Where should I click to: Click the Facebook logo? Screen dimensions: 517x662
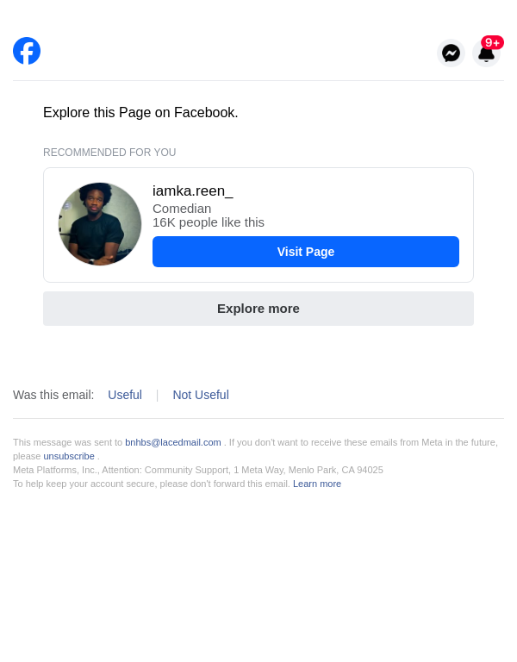tap(27, 51)
